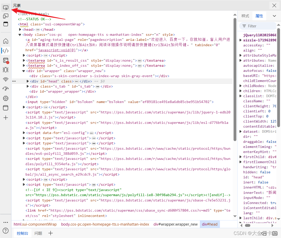
Task: Expand the lastChild property
Action: 240,218
